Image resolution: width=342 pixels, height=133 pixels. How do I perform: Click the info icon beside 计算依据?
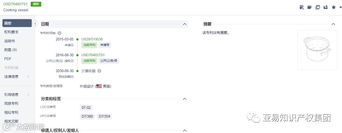(99, 71)
